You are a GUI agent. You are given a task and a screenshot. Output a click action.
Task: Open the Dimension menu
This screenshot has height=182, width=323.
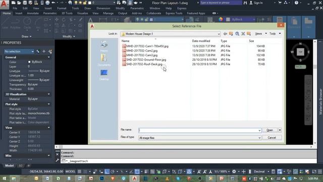[103, 8]
